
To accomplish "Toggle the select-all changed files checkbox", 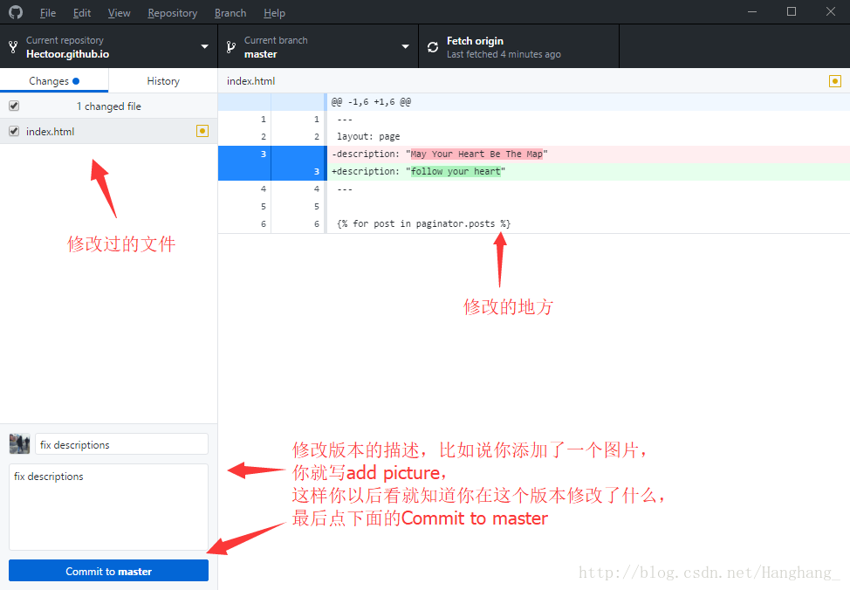I will 14,106.
